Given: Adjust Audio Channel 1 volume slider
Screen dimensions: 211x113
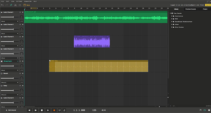Looking at the screenshot, I should click(10, 17).
